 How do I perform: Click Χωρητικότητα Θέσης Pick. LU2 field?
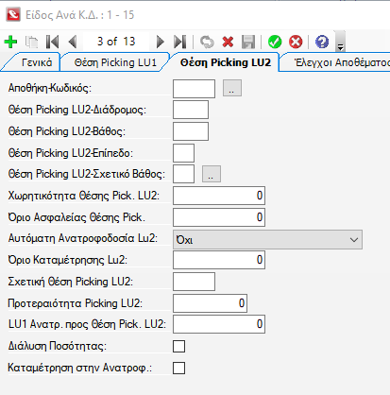219,196
